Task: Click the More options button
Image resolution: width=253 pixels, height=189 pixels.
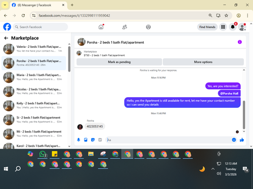Action: point(203,62)
